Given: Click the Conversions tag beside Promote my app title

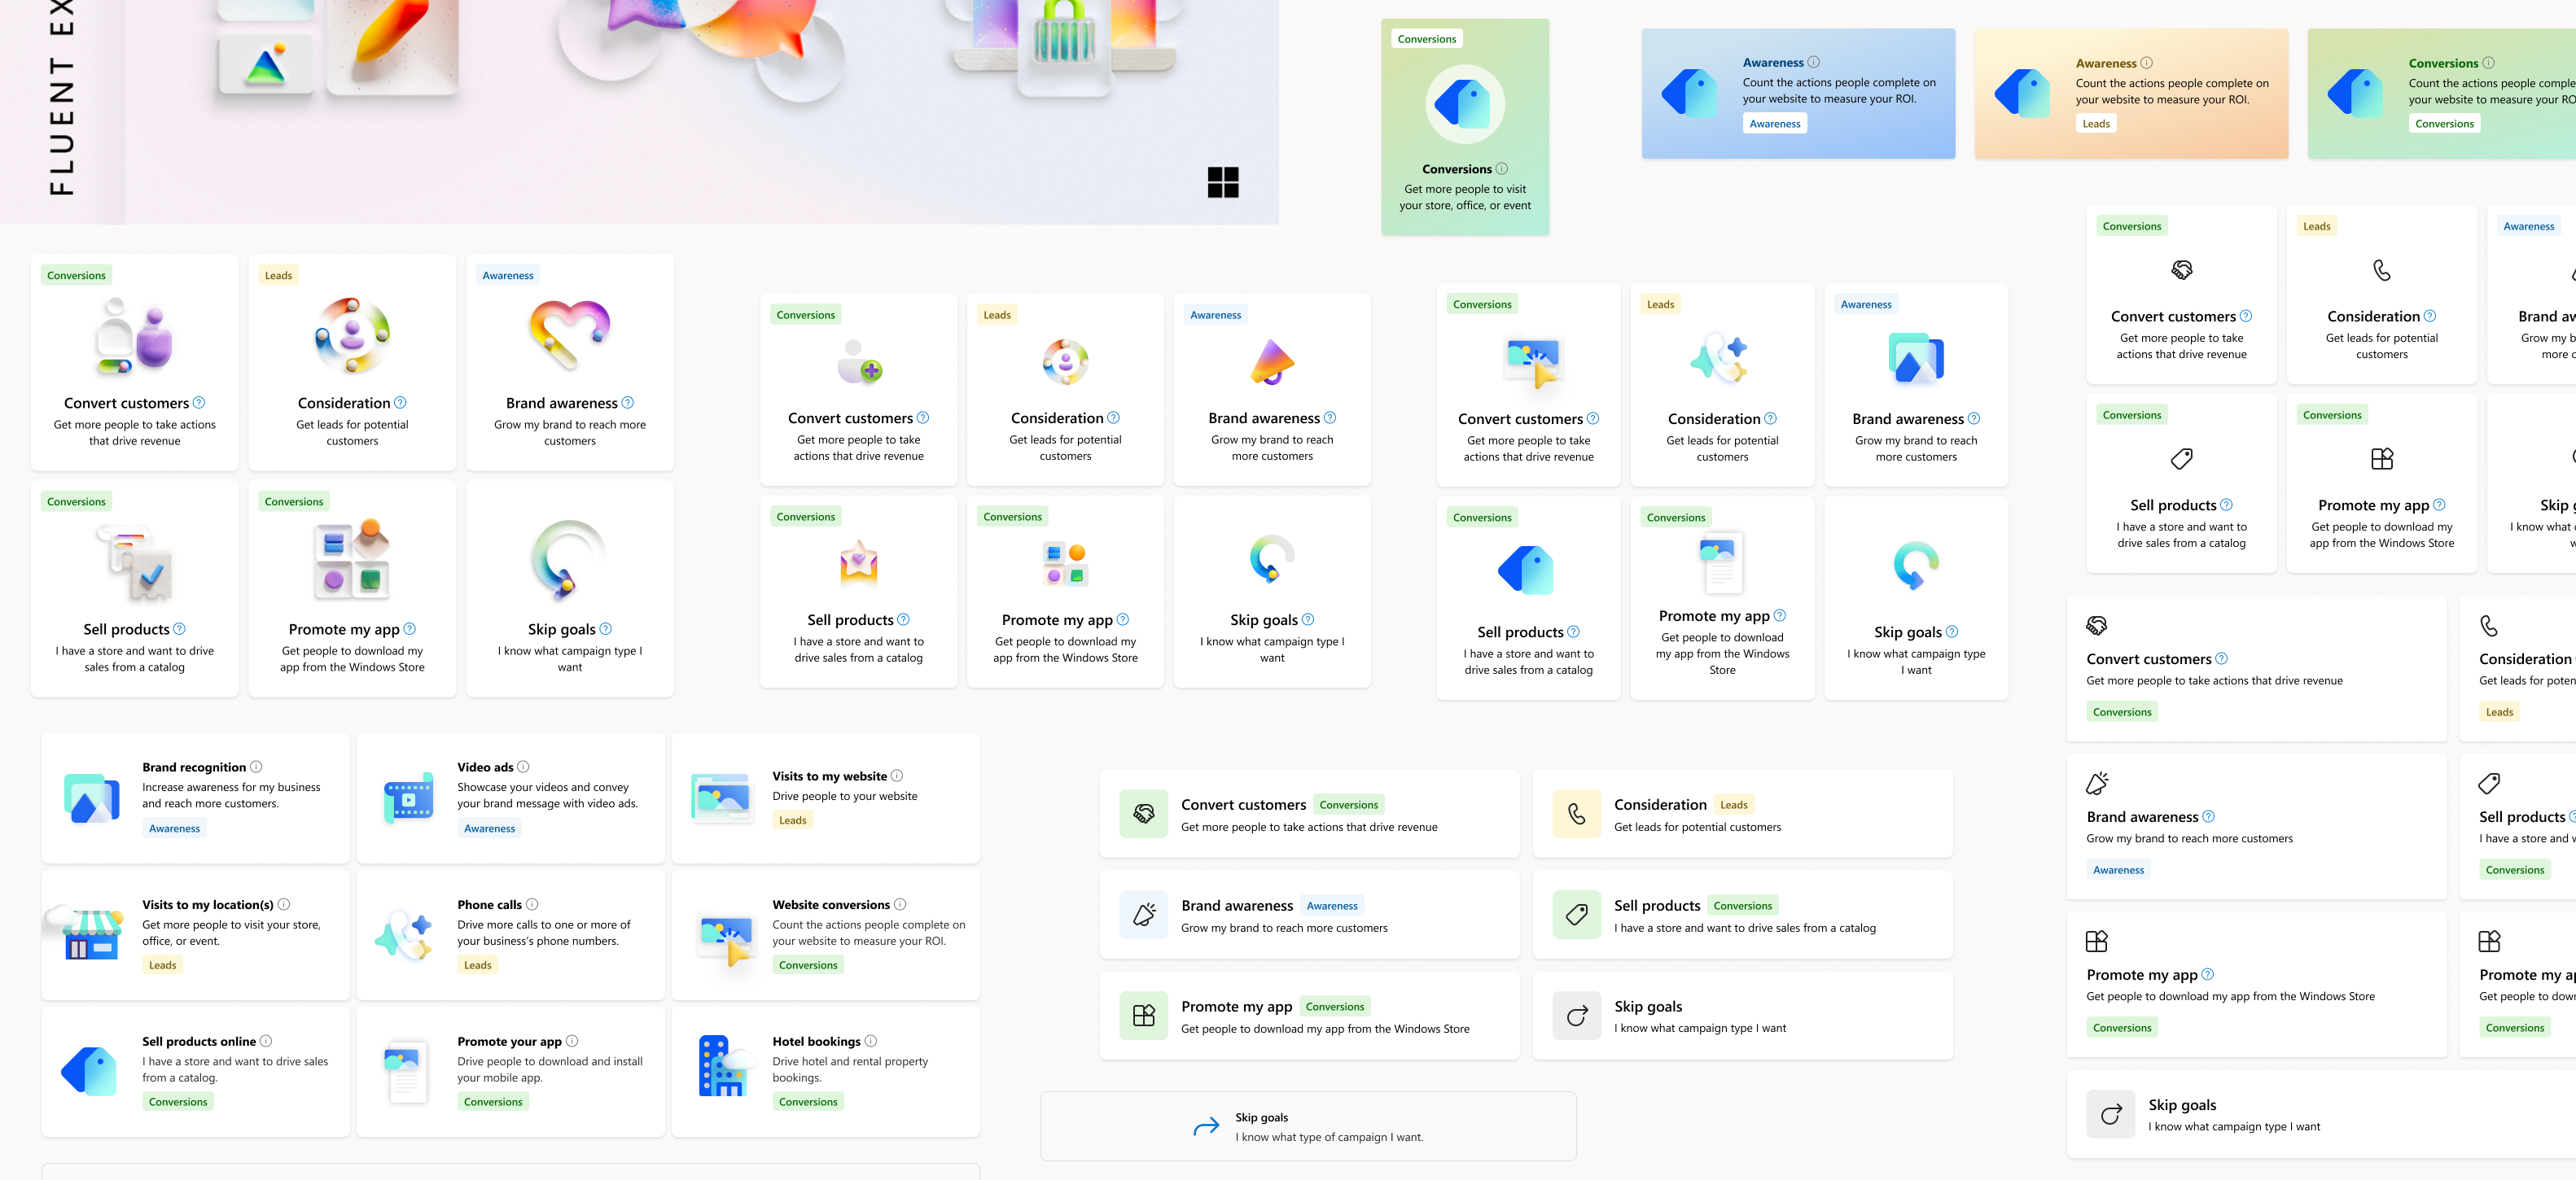Looking at the screenshot, I should [1335, 1006].
